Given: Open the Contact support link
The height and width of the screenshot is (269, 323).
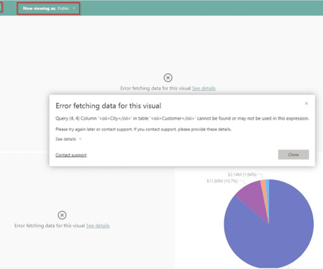Looking at the screenshot, I should [71, 155].
